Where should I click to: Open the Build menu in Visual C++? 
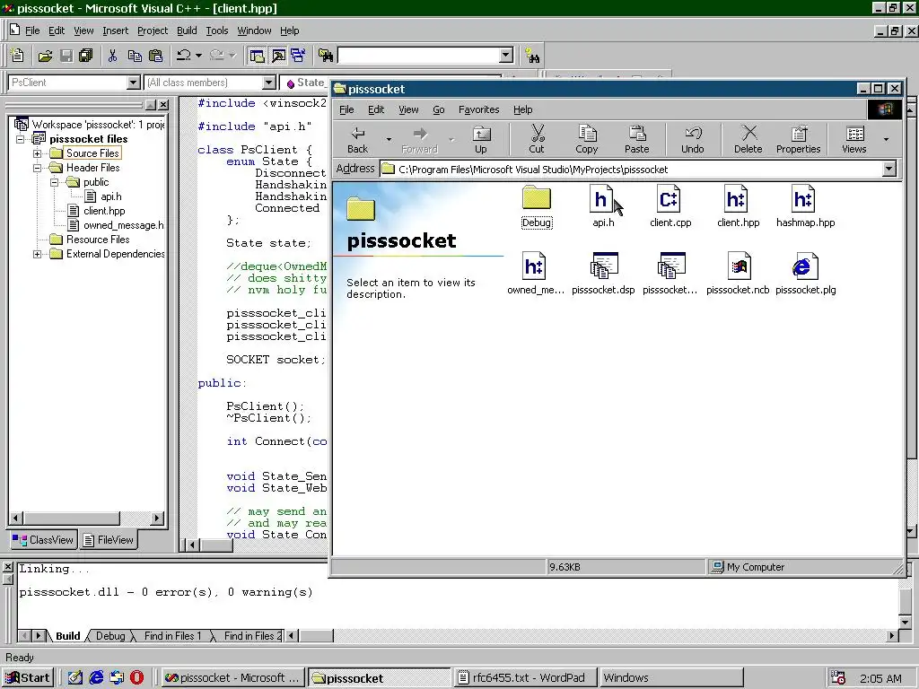point(187,31)
